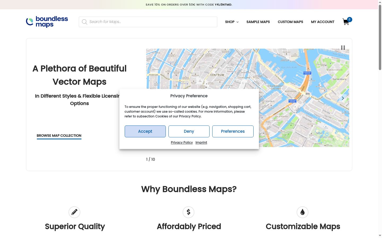Focus the Search for Maps field

click(x=148, y=22)
